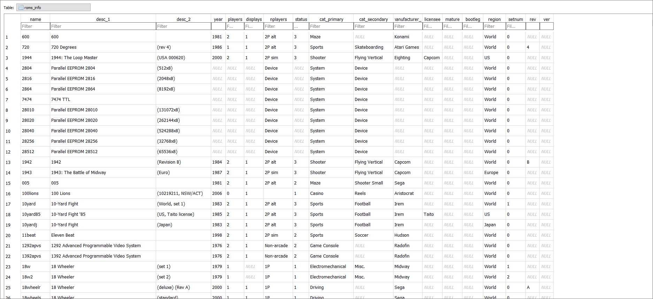Click the 'Shooter Small' cell
The width and height of the screenshot is (653, 299).
click(373, 183)
